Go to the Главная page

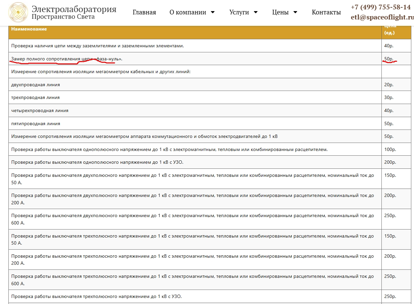pos(144,12)
